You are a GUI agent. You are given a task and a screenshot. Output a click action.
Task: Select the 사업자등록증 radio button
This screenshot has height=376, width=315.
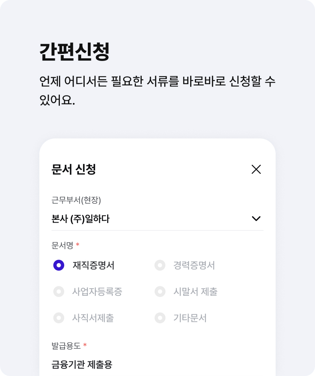coord(59,291)
